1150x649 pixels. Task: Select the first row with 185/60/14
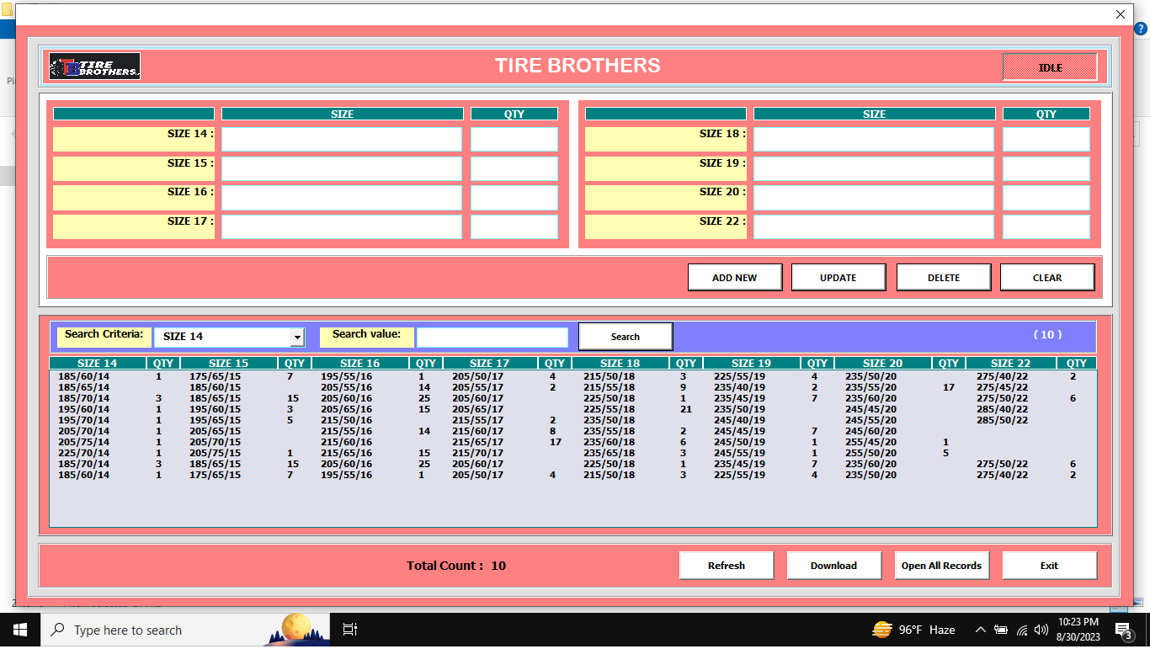[84, 376]
